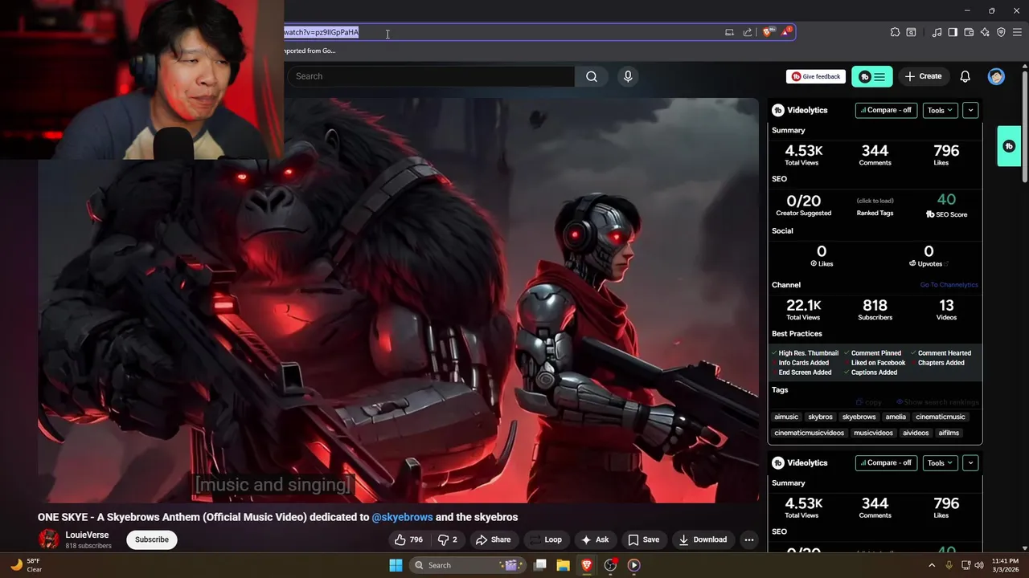Screen dimensions: 1029x578
Task: Click the Give feedback button
Action: coord(816,76)
